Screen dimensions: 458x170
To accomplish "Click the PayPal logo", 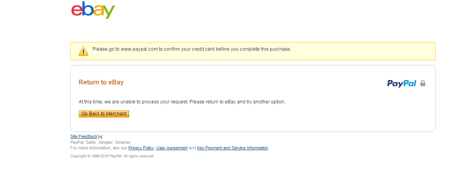I will 402,83.
